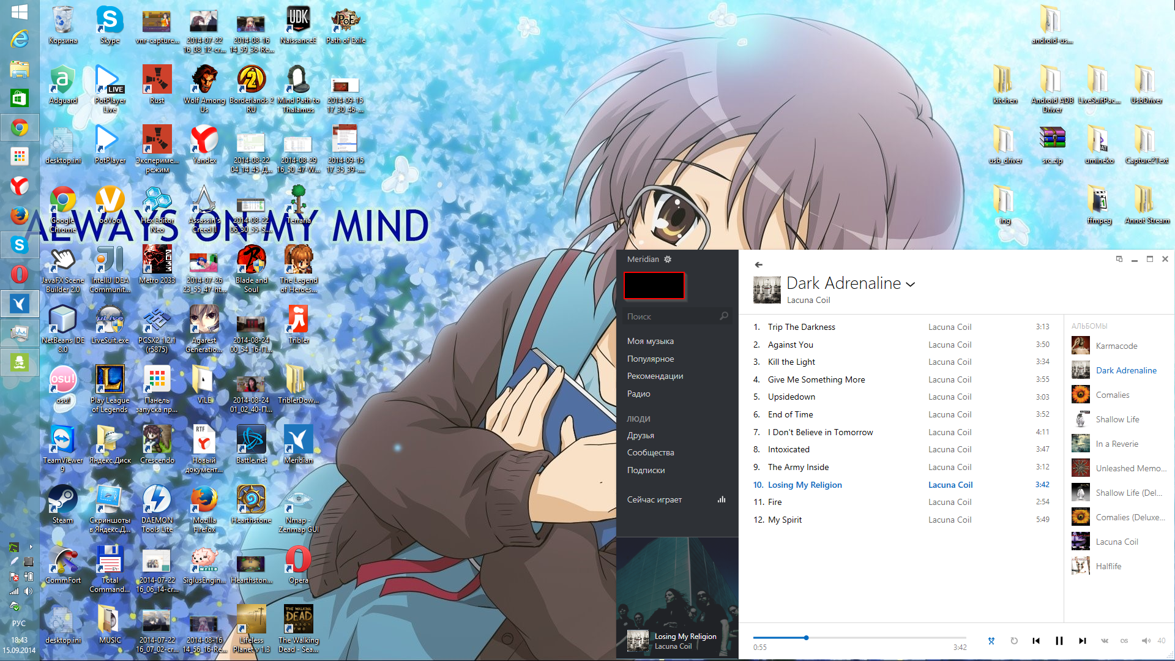Open Моя музыка menu item
Screen dimensions: 1175x661
pyautogui.click(x=650, y=342)
